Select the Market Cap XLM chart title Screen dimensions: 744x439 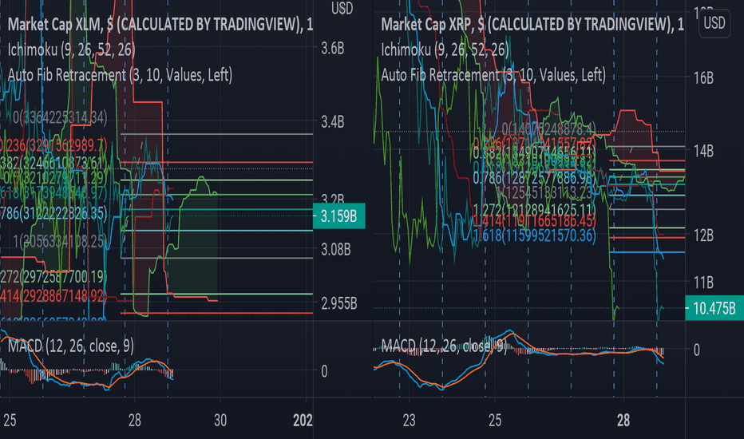coord(160,24)
